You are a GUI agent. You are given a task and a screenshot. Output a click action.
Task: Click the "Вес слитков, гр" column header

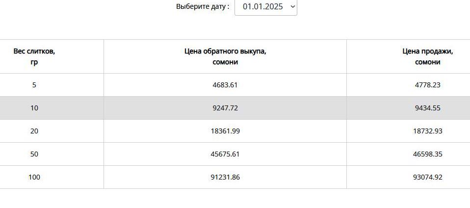(34, 56)
